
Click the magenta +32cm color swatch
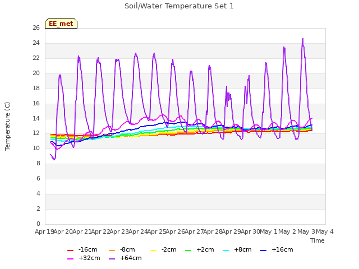coord(70,259)
